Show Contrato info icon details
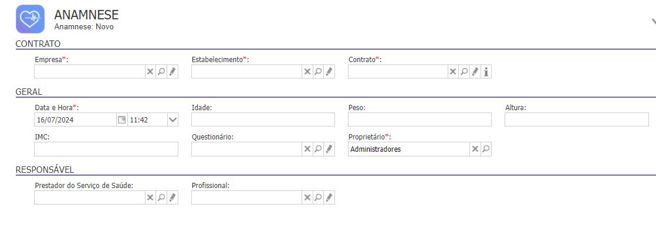 point(486,72)
